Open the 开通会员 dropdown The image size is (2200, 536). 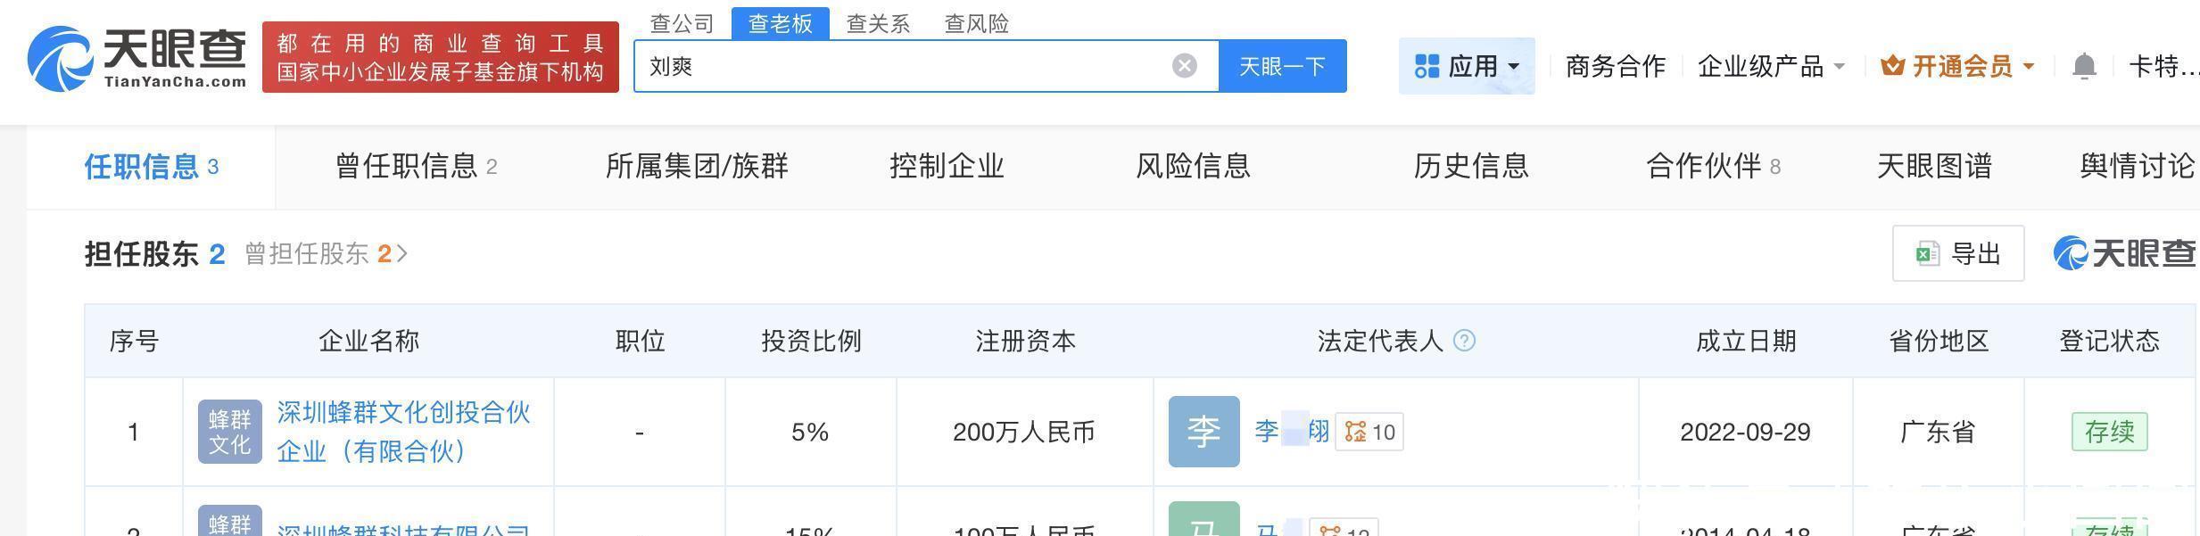pos(1957,66)
